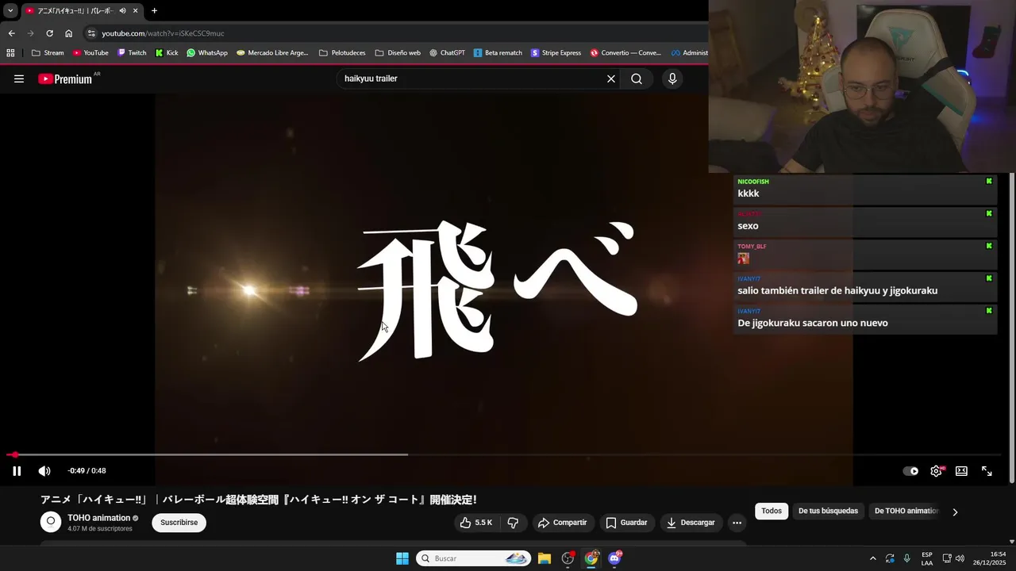
Task: Go to YouTube Premium home logo
Action: pyautogui.click(x=66, y=79)
